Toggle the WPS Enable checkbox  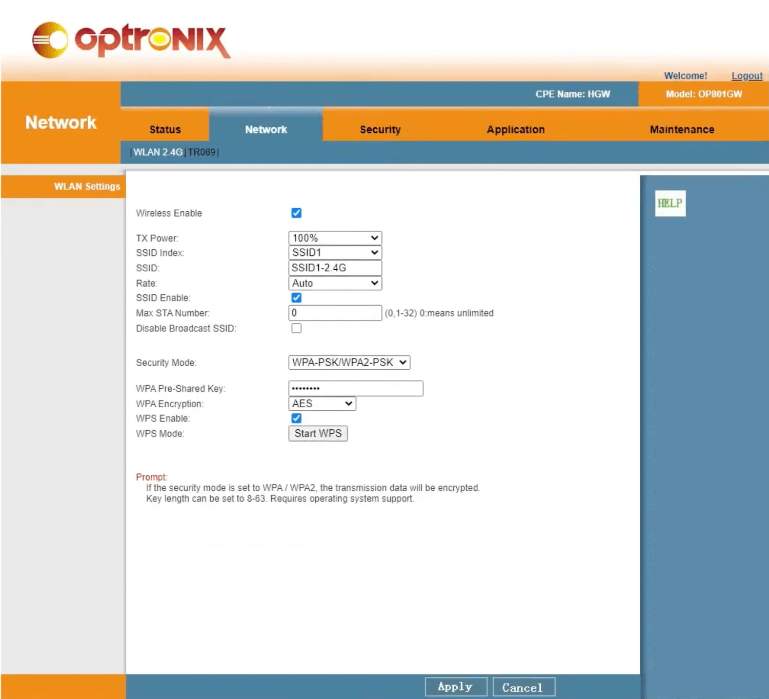click(296, 418)
